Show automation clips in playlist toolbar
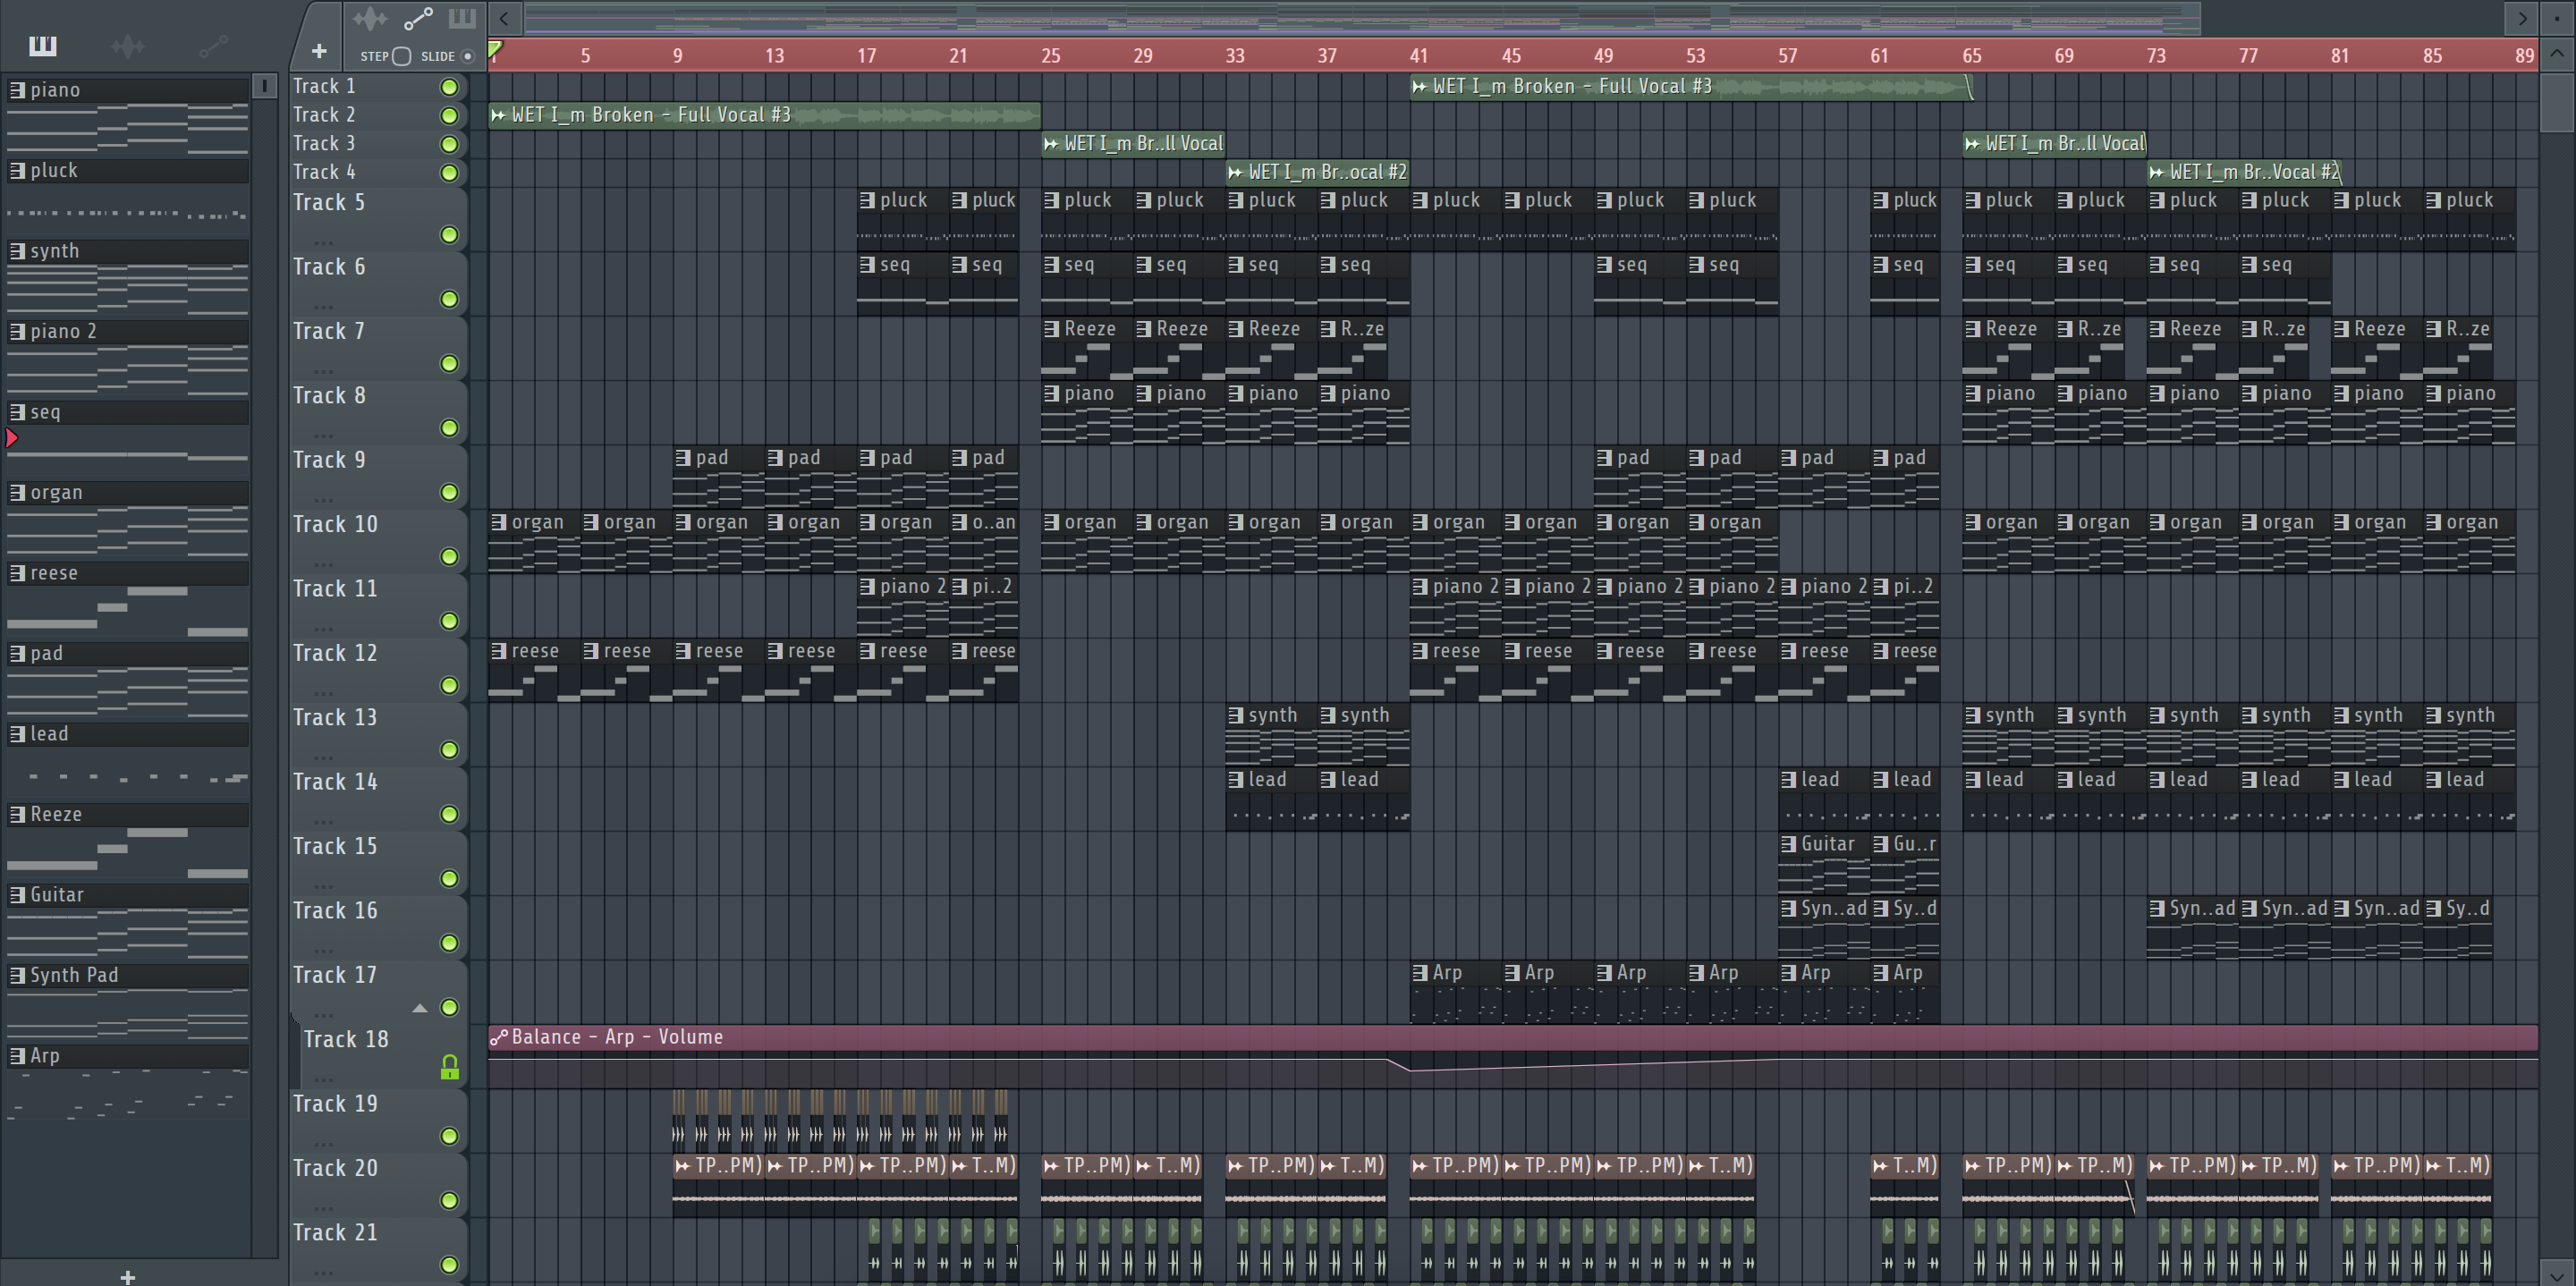 tap(418, 18)
